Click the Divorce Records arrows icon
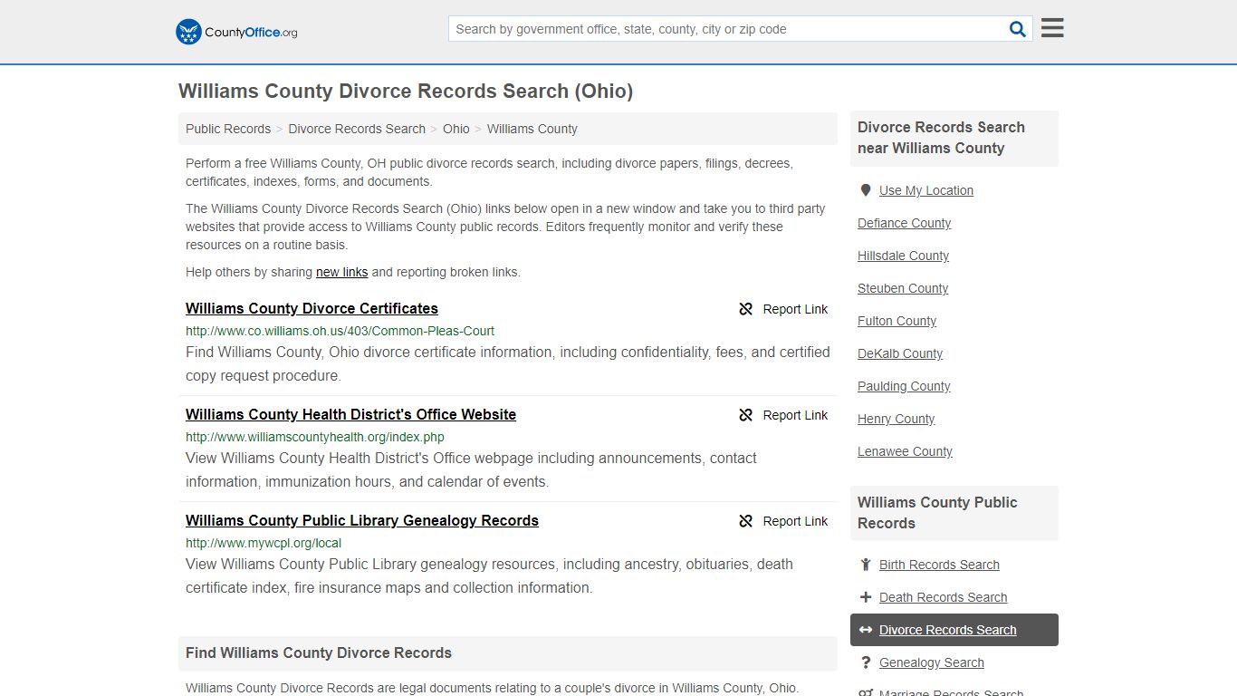This screenshot has height=696, width=1237. pos(866,630)
